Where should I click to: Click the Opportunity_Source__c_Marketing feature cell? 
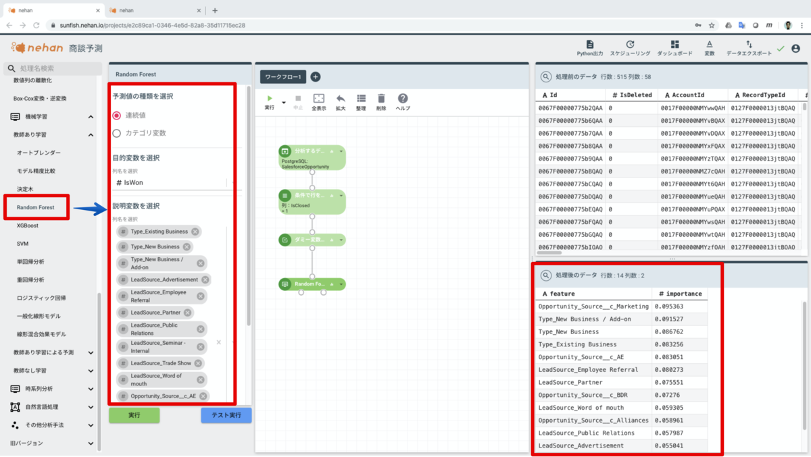pos(593,306)
